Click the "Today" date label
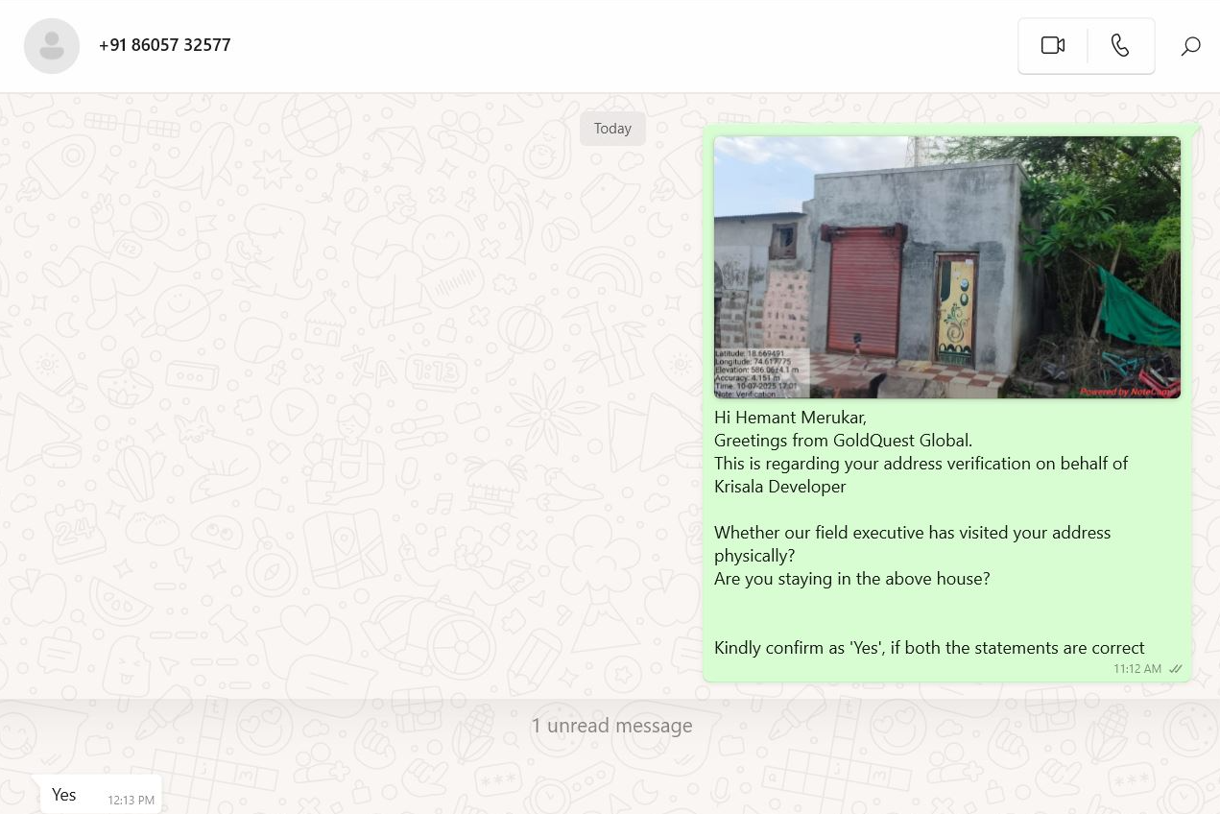The image size is (1220, 814). pyautogui.click(x=612, y=129)
